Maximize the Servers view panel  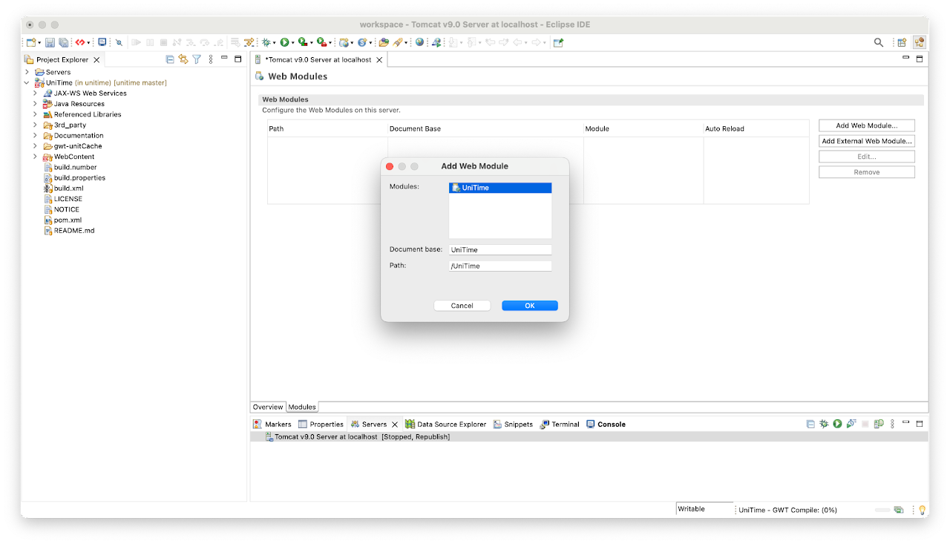920,424
